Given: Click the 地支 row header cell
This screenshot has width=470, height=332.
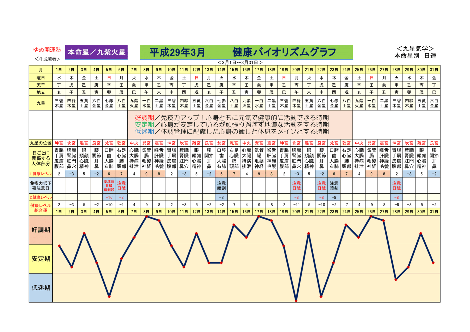Looking at the screenshot, I should 41,92.
